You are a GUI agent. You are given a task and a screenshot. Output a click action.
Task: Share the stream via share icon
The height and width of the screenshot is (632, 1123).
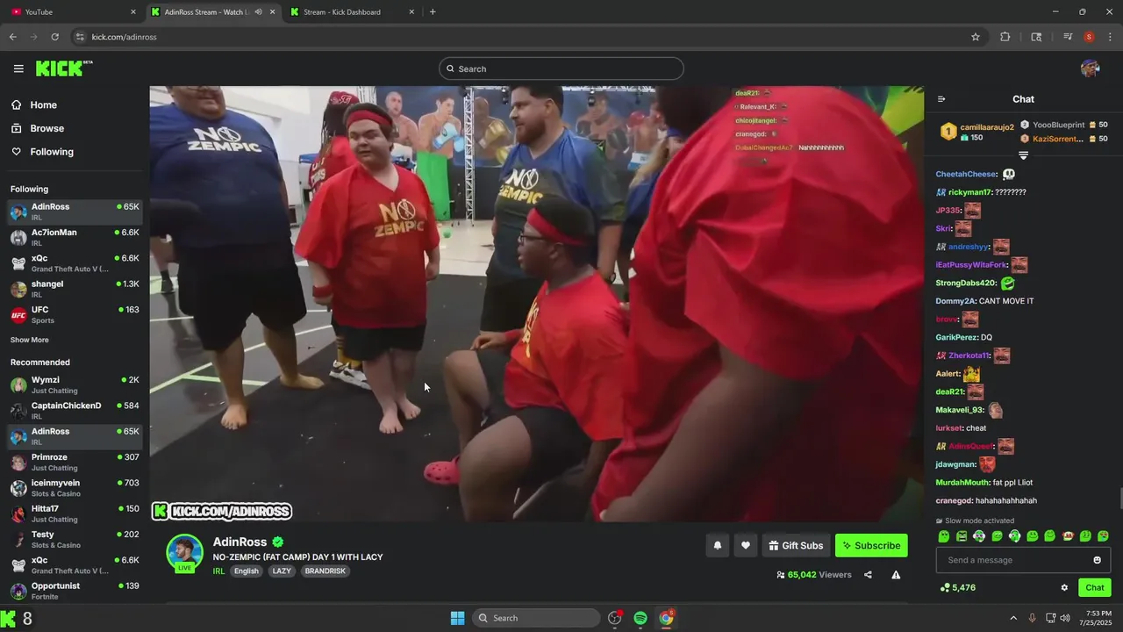click(868, 575)
